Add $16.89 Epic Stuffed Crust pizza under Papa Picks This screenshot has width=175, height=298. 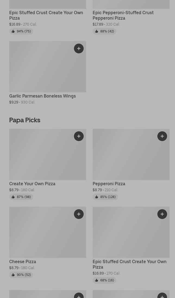pos(162,214)
